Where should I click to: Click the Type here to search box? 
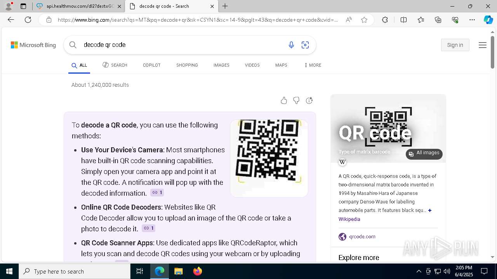point(75,271)
